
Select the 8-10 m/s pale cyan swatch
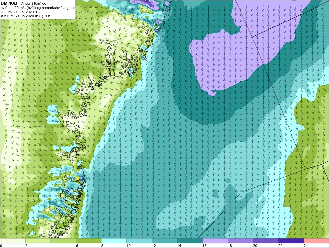pos(114,241)
